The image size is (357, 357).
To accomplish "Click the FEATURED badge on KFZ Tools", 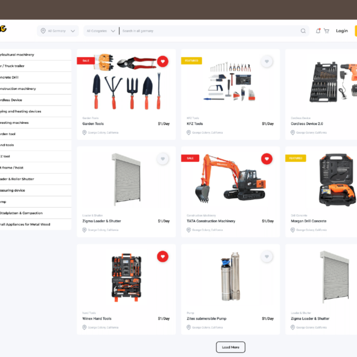I will click(192, 61).
